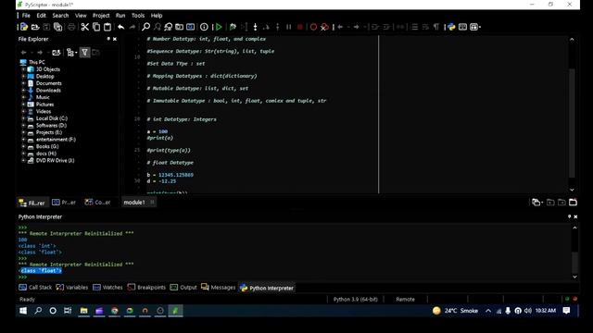Switch to the Code Explorer tab
The image size is (593, 333).
(x=97, y=203)
